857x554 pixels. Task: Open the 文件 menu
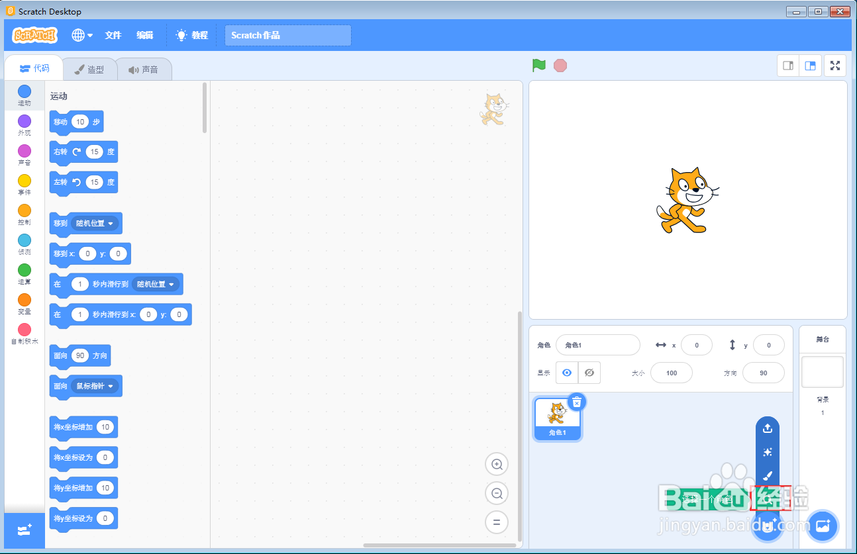[113, 35]
